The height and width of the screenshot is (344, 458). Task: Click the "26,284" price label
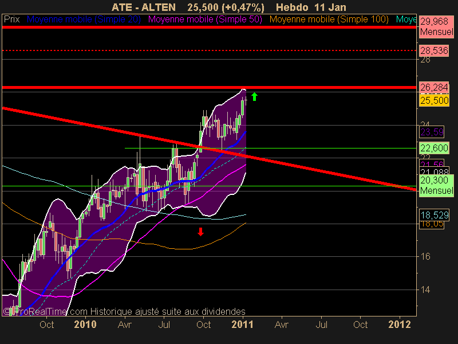point(434,87)
